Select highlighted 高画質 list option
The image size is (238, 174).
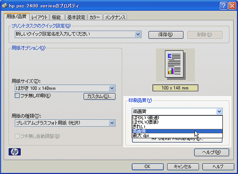coord(177,131)
